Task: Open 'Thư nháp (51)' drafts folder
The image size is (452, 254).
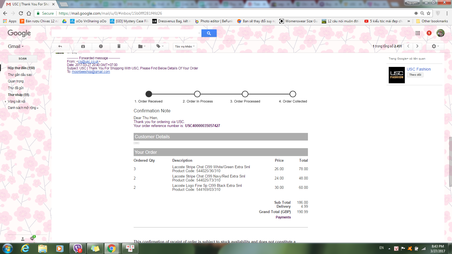Action: click(x=18, y=95)
